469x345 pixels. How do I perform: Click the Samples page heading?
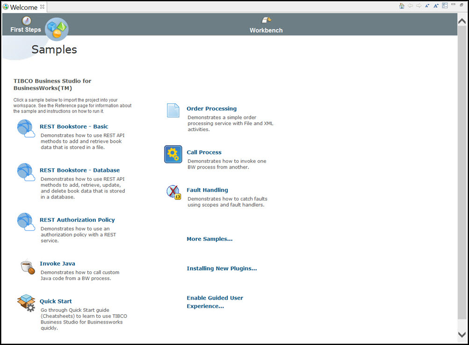54,49
